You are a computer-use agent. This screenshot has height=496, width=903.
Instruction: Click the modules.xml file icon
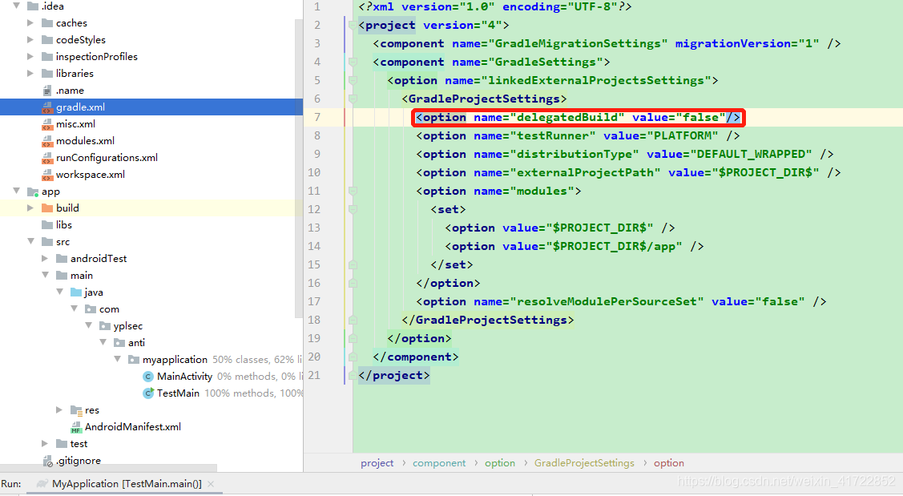tap(47, 140)
